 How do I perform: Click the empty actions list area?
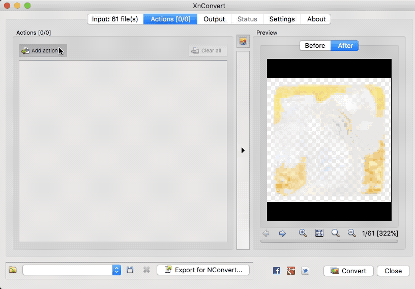coord(123,151)
